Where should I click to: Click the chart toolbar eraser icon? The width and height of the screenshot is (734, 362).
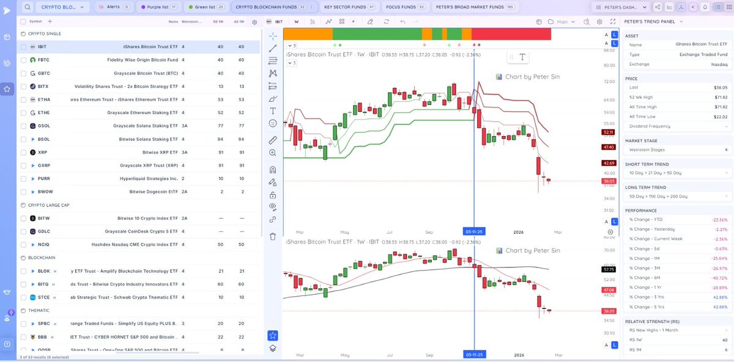(369, 21)
